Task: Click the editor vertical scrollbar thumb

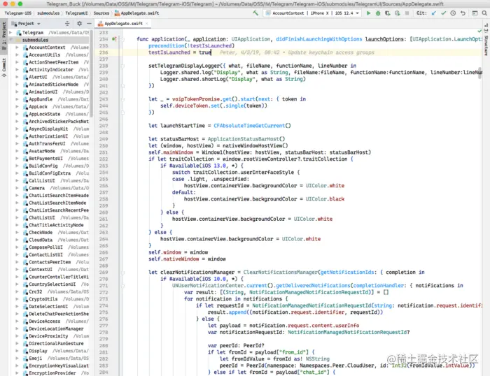Action: coord(479,73)
